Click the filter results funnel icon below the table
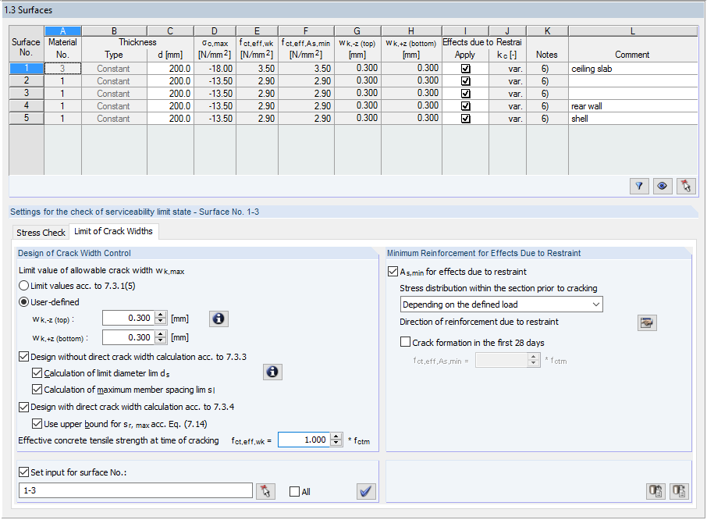Image resolution: width=707 pixels, height=520 pixels. click(639, 186)
